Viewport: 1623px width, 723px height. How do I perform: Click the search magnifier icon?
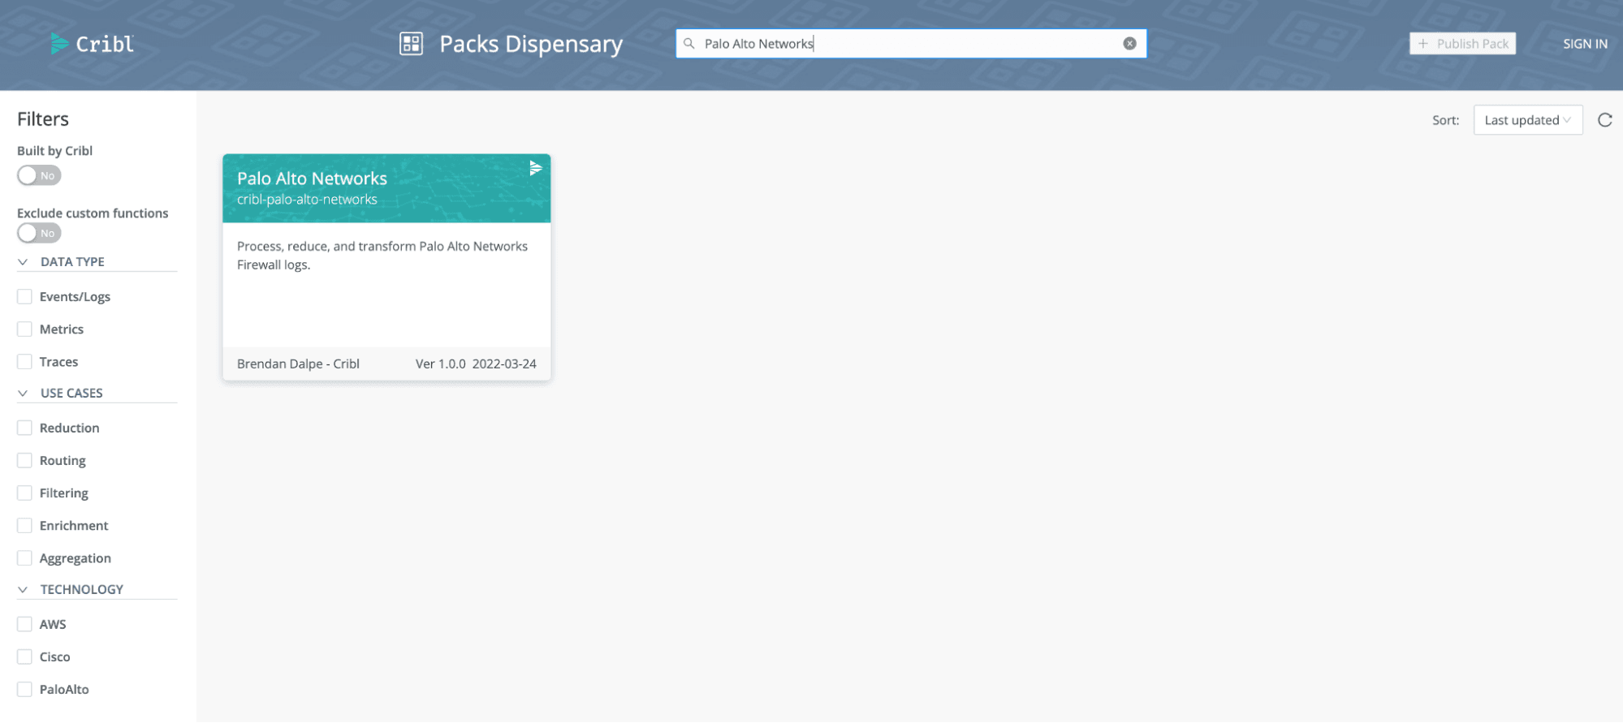click(689, 44)
